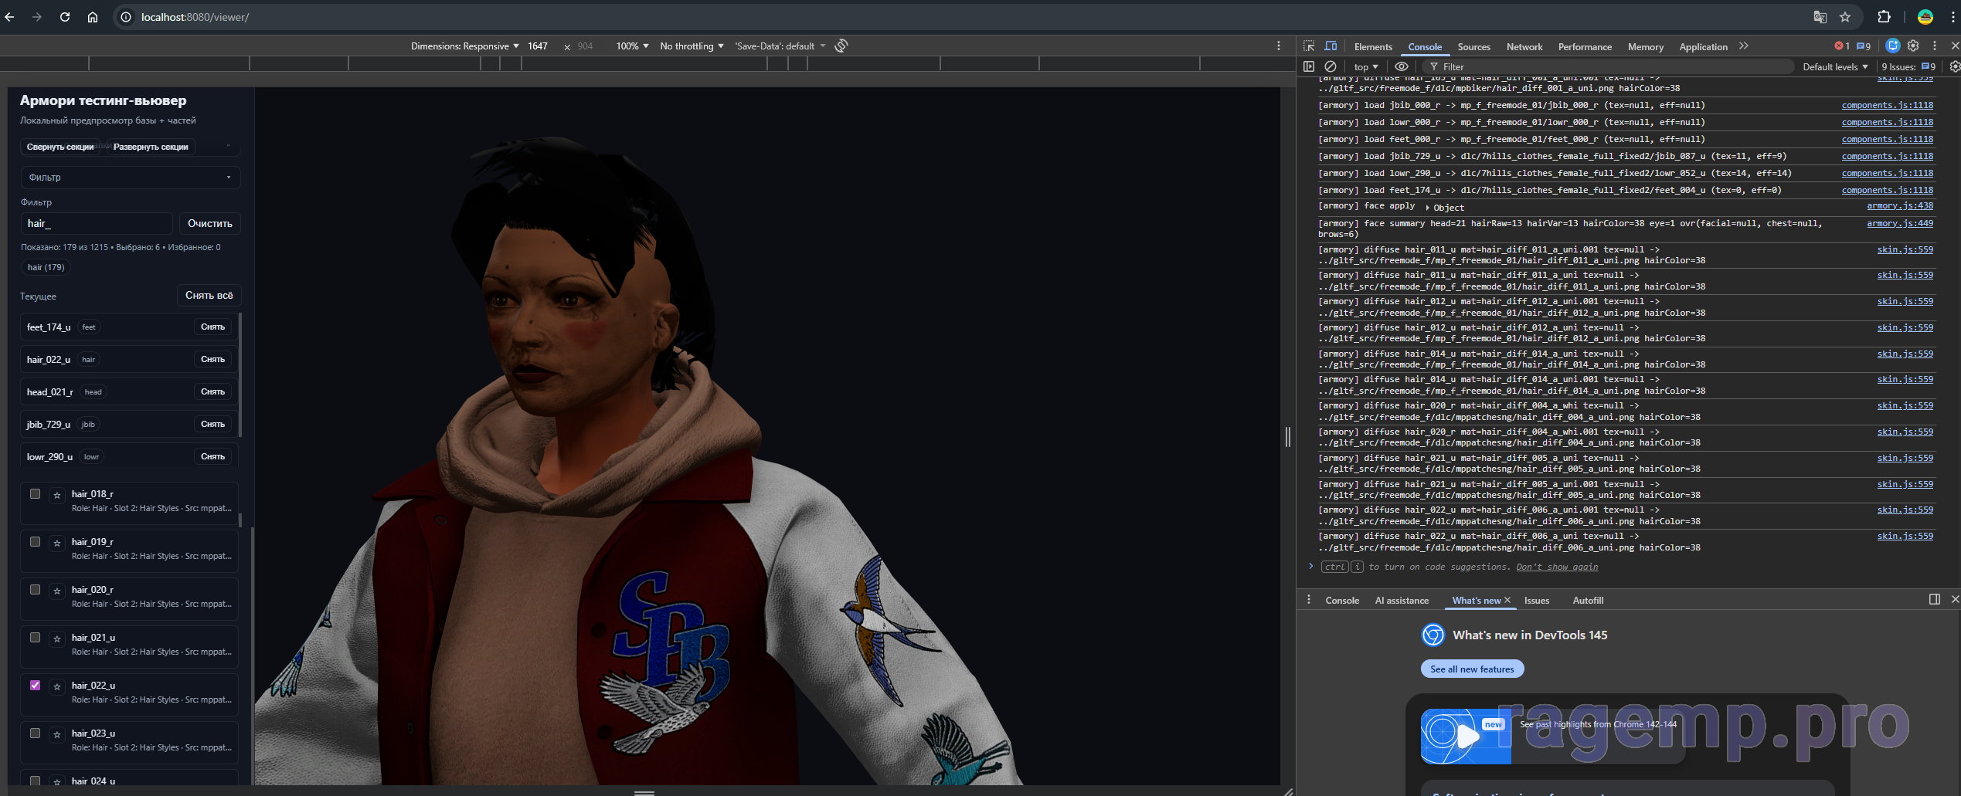
Task: Click the live expression eye icon
Action: click(x=1401, y=67)
